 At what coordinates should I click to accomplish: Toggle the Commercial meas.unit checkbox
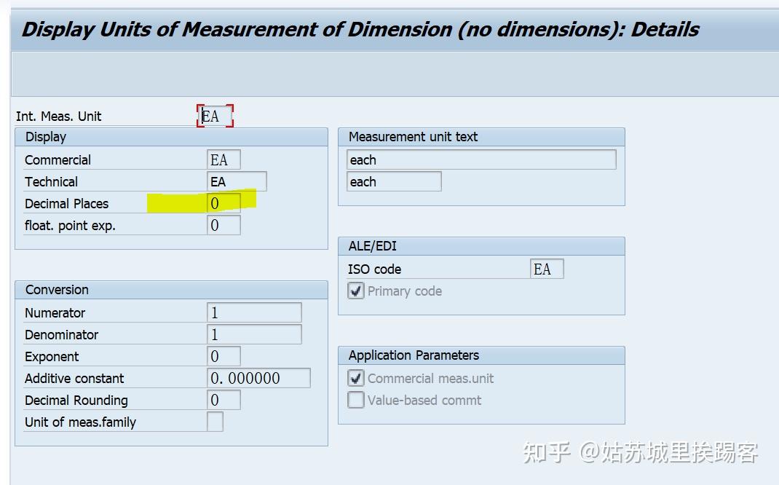pos(355,378)
